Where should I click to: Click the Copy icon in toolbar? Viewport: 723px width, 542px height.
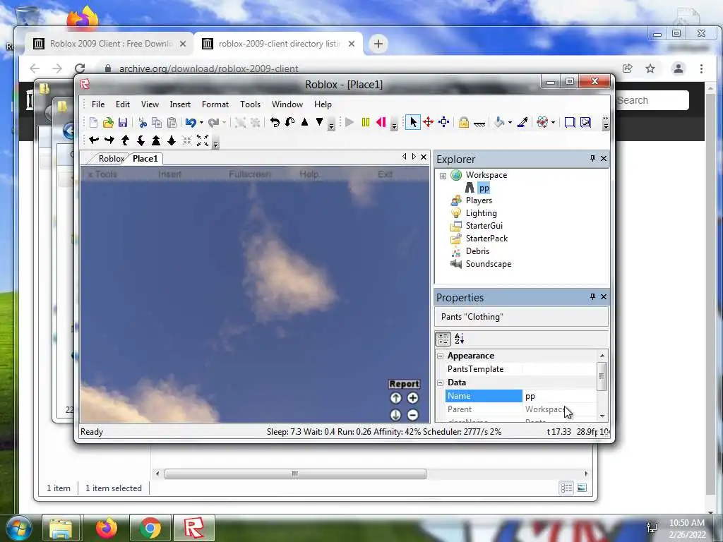[157, 123]
